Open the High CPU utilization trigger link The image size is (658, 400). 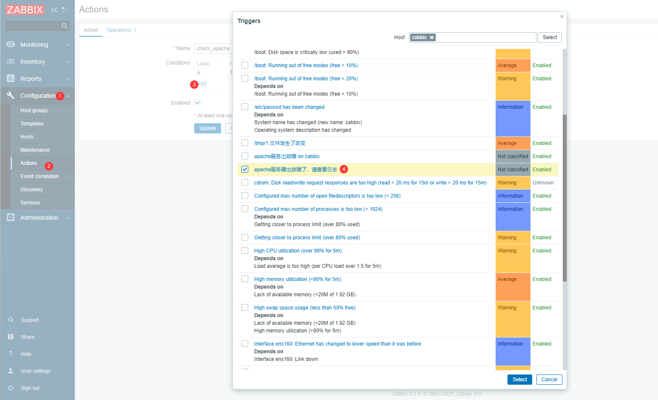pyautogui.click(x=298, y=251)
